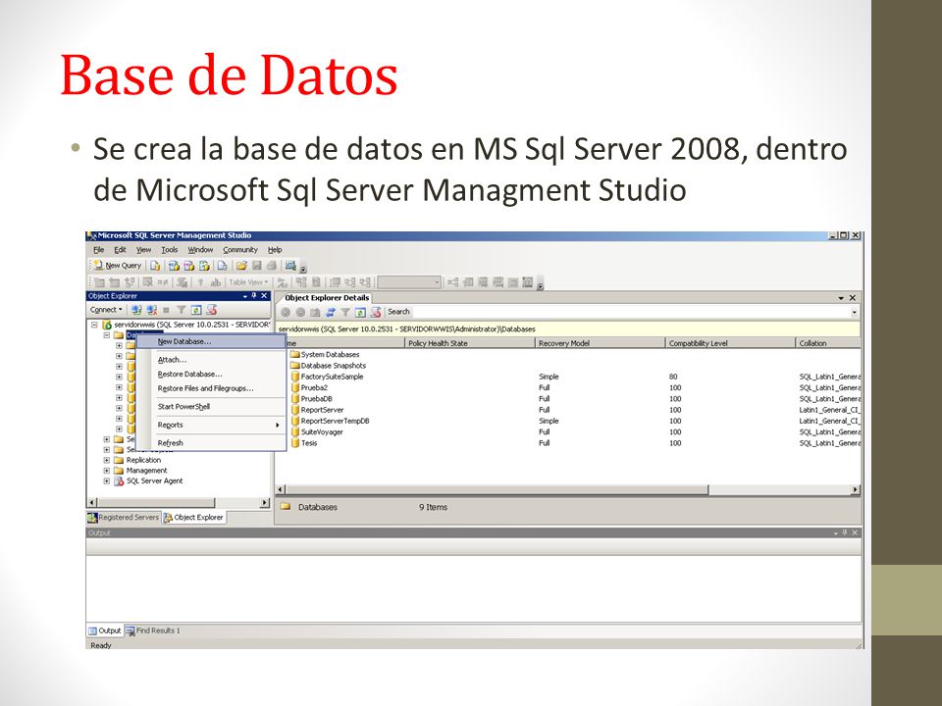Collapse the Databases tree node
This screenshot has height=706, width=942.
107,335
